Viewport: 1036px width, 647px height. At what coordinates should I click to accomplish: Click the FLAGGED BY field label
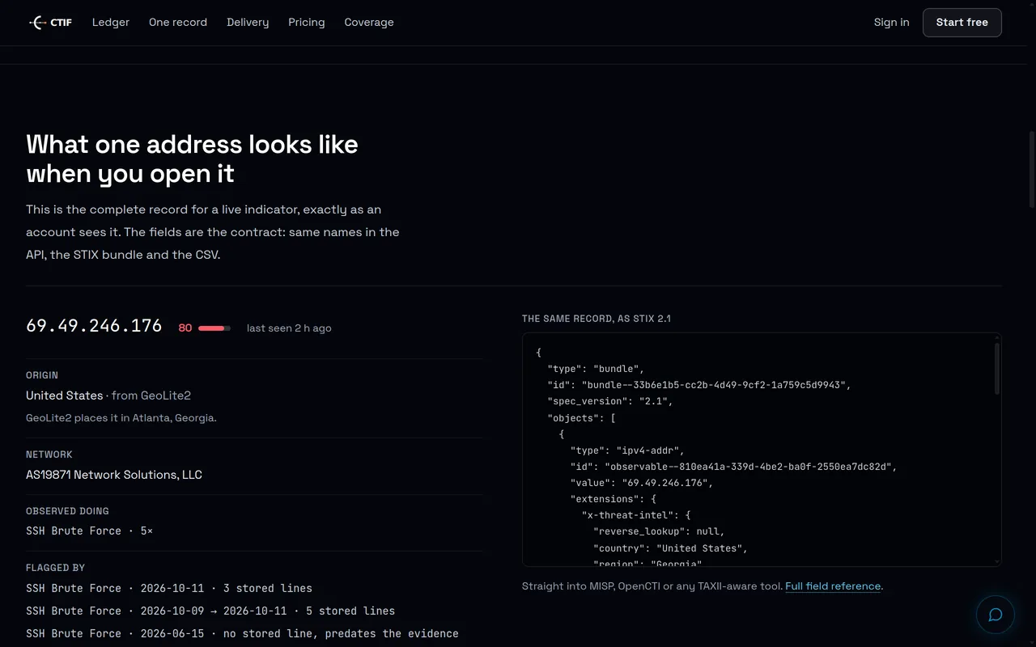coord(55,568)
